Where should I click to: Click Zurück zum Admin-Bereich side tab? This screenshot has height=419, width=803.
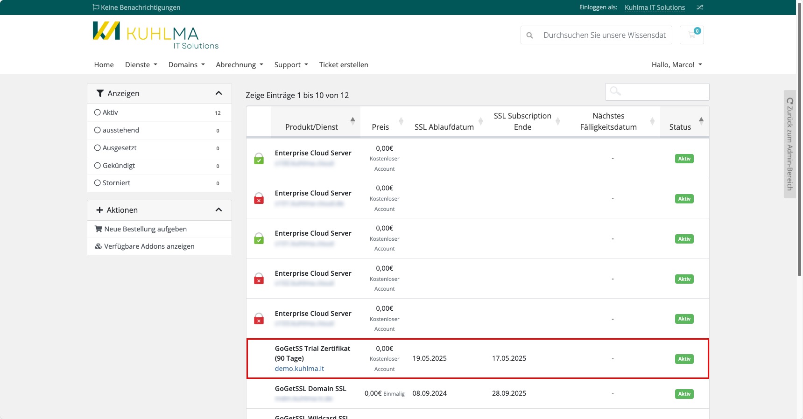pos(790,144)
